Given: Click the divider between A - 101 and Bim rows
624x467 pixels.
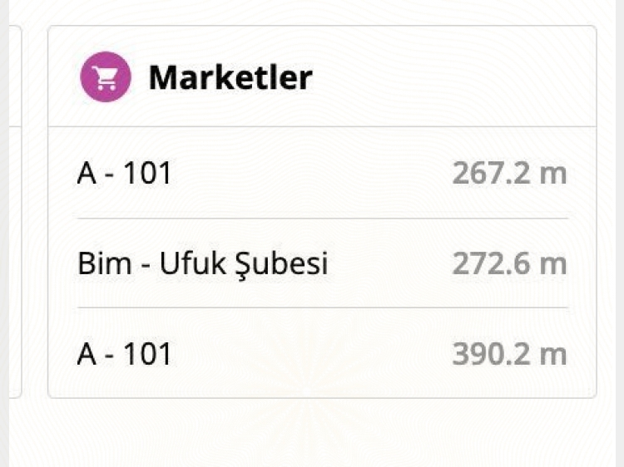Looking at the screenshot, I should [322, 219].
